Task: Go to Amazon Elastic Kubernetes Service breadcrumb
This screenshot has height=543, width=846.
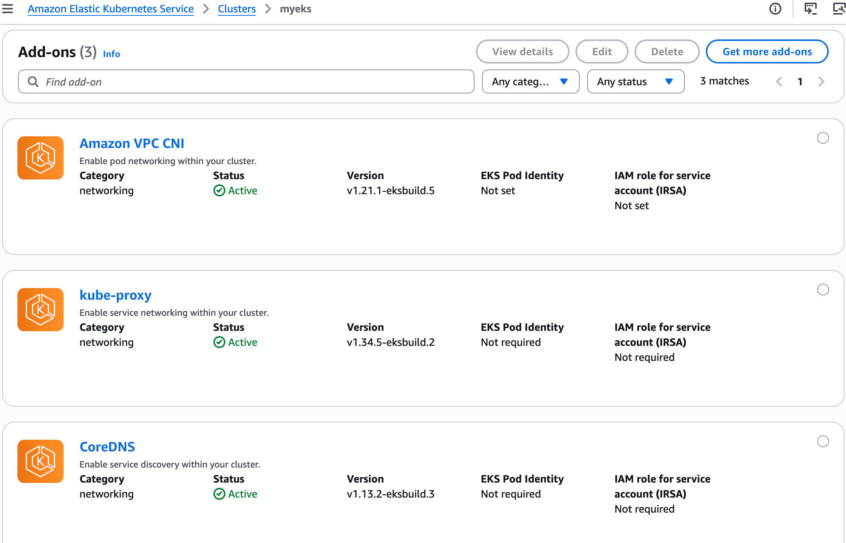Action: (110, 9)
